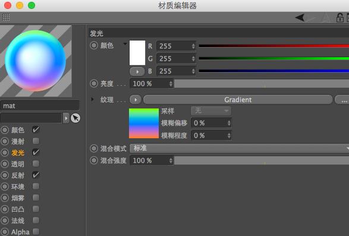Click the animation dot beside 混合模式

pos(94,148)
